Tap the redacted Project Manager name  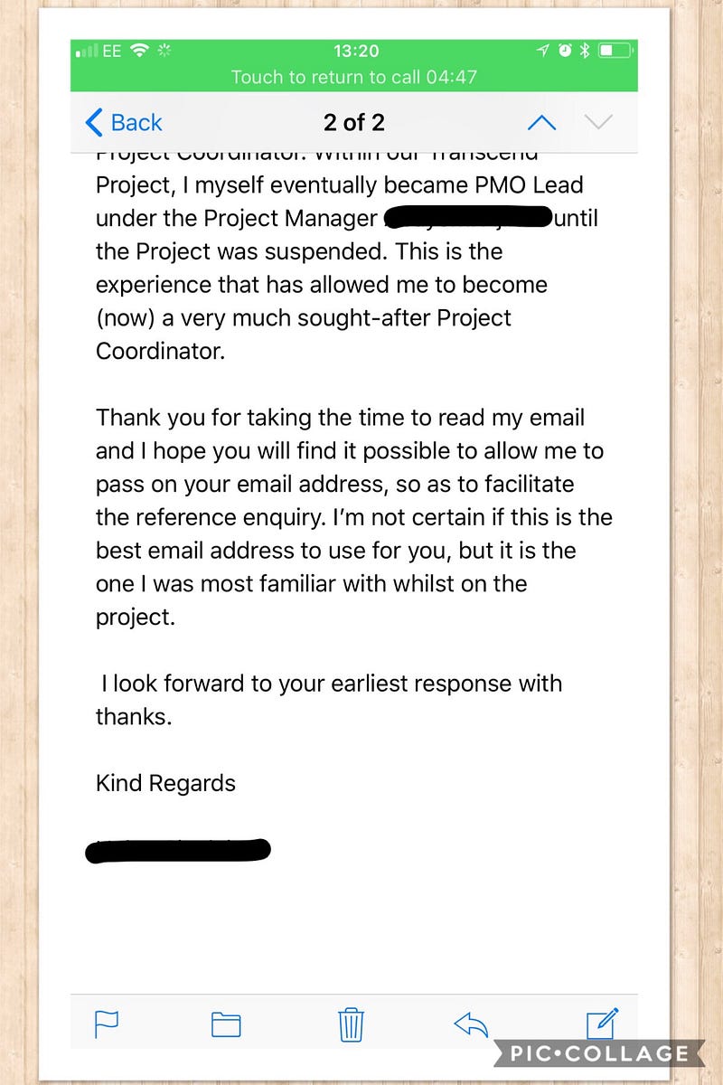pos(468,217)
